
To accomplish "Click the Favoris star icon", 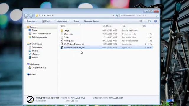I will coord(28,27).
